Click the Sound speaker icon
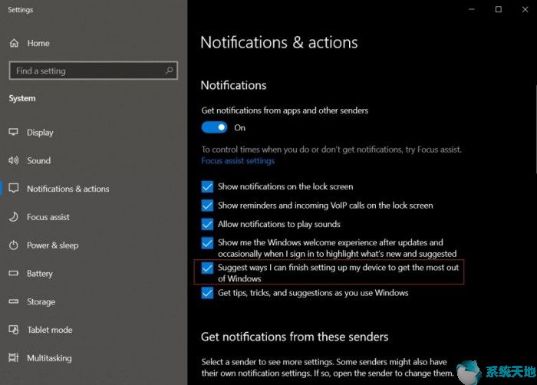The height and width of the screenshot is (385, 537). (x=13, y=160)
